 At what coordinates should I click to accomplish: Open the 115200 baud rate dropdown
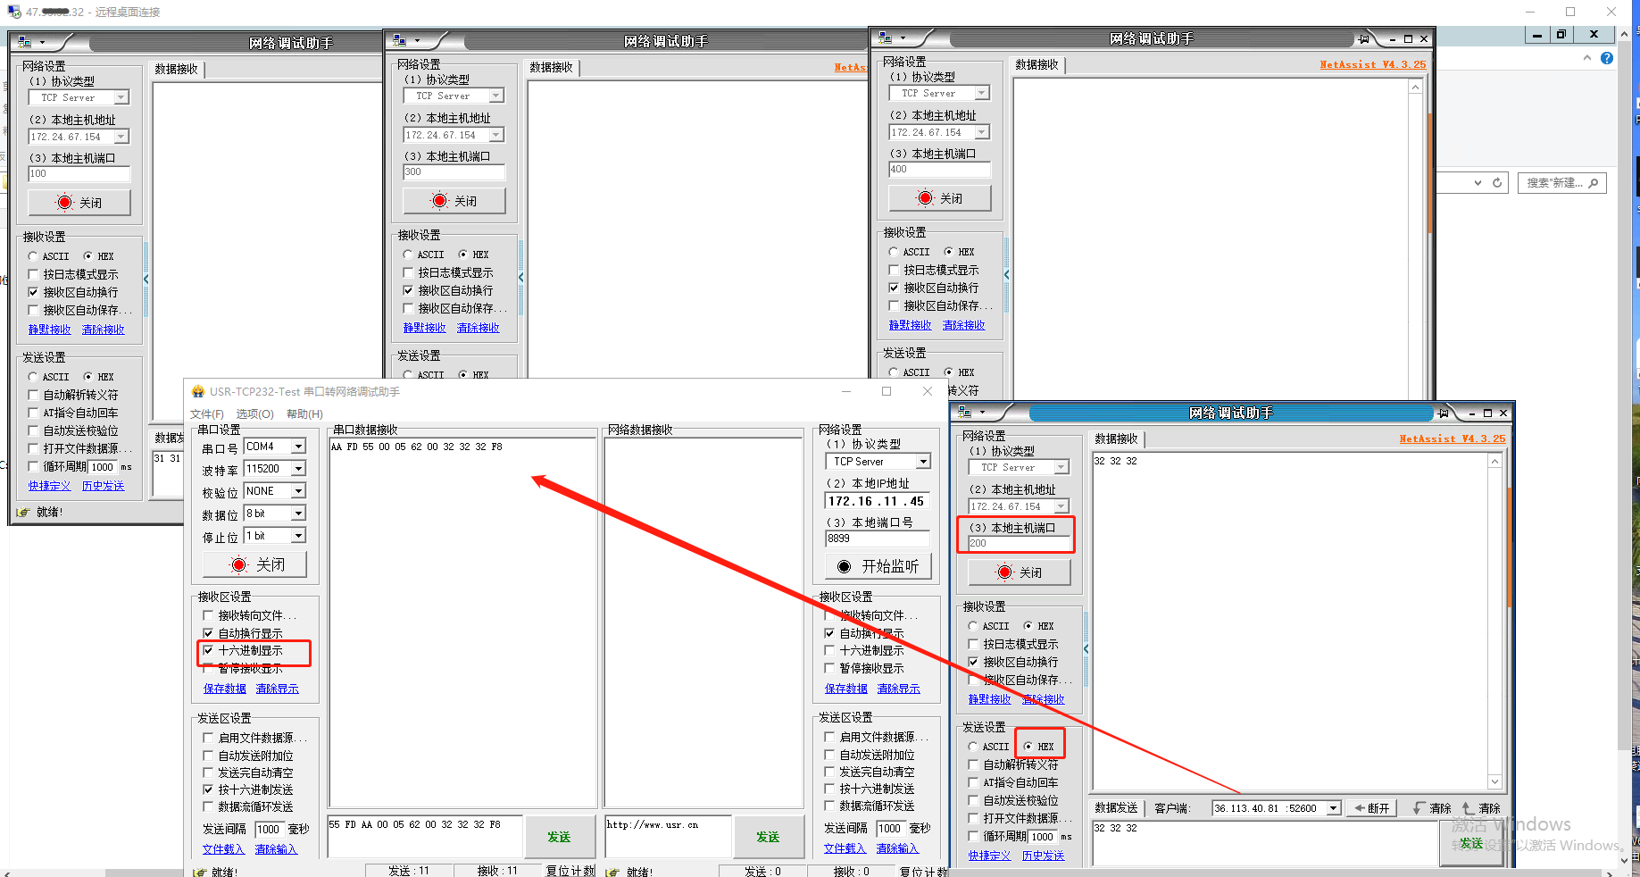299,469
